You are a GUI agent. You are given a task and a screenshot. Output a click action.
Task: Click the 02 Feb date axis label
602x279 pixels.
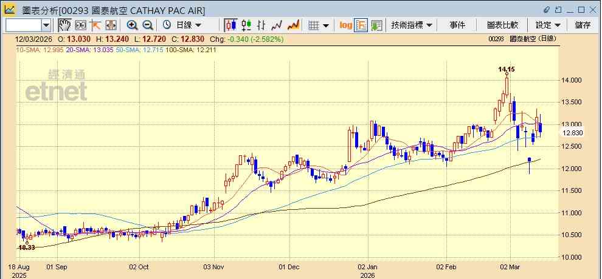tap(448, 267)
